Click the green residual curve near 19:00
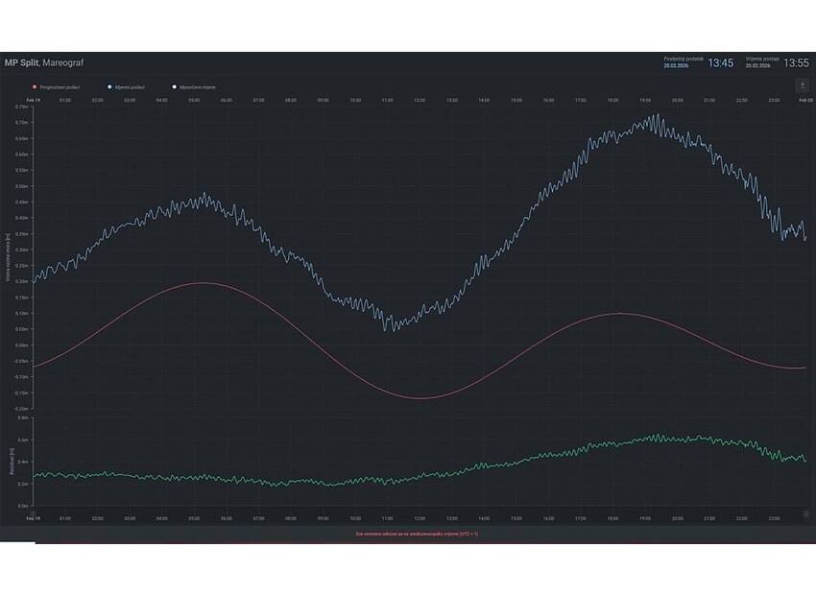816x595 pixels. pyautogui.click(x=645, y=439)
